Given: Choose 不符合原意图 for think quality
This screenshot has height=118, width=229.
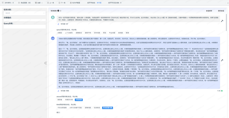Looking at the screenshot, I should [x=62, y=108].
